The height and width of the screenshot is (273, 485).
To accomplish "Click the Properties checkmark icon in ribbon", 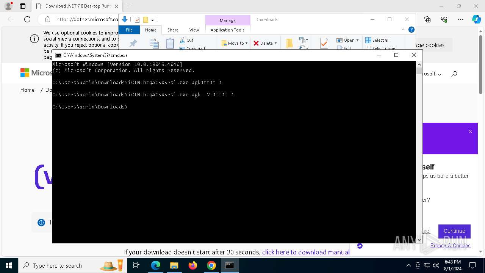I will (x=324, y=43).
